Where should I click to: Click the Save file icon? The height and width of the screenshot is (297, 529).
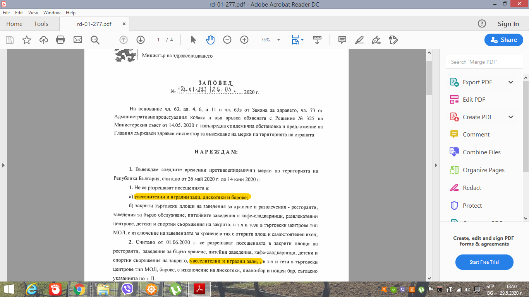[10, 40]
